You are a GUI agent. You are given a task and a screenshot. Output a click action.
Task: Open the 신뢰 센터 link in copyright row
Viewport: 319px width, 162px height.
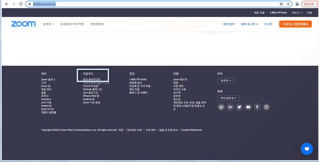[150, 130]
